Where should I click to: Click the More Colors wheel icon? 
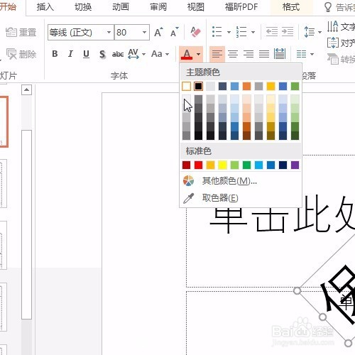click(x=188, y=181)
